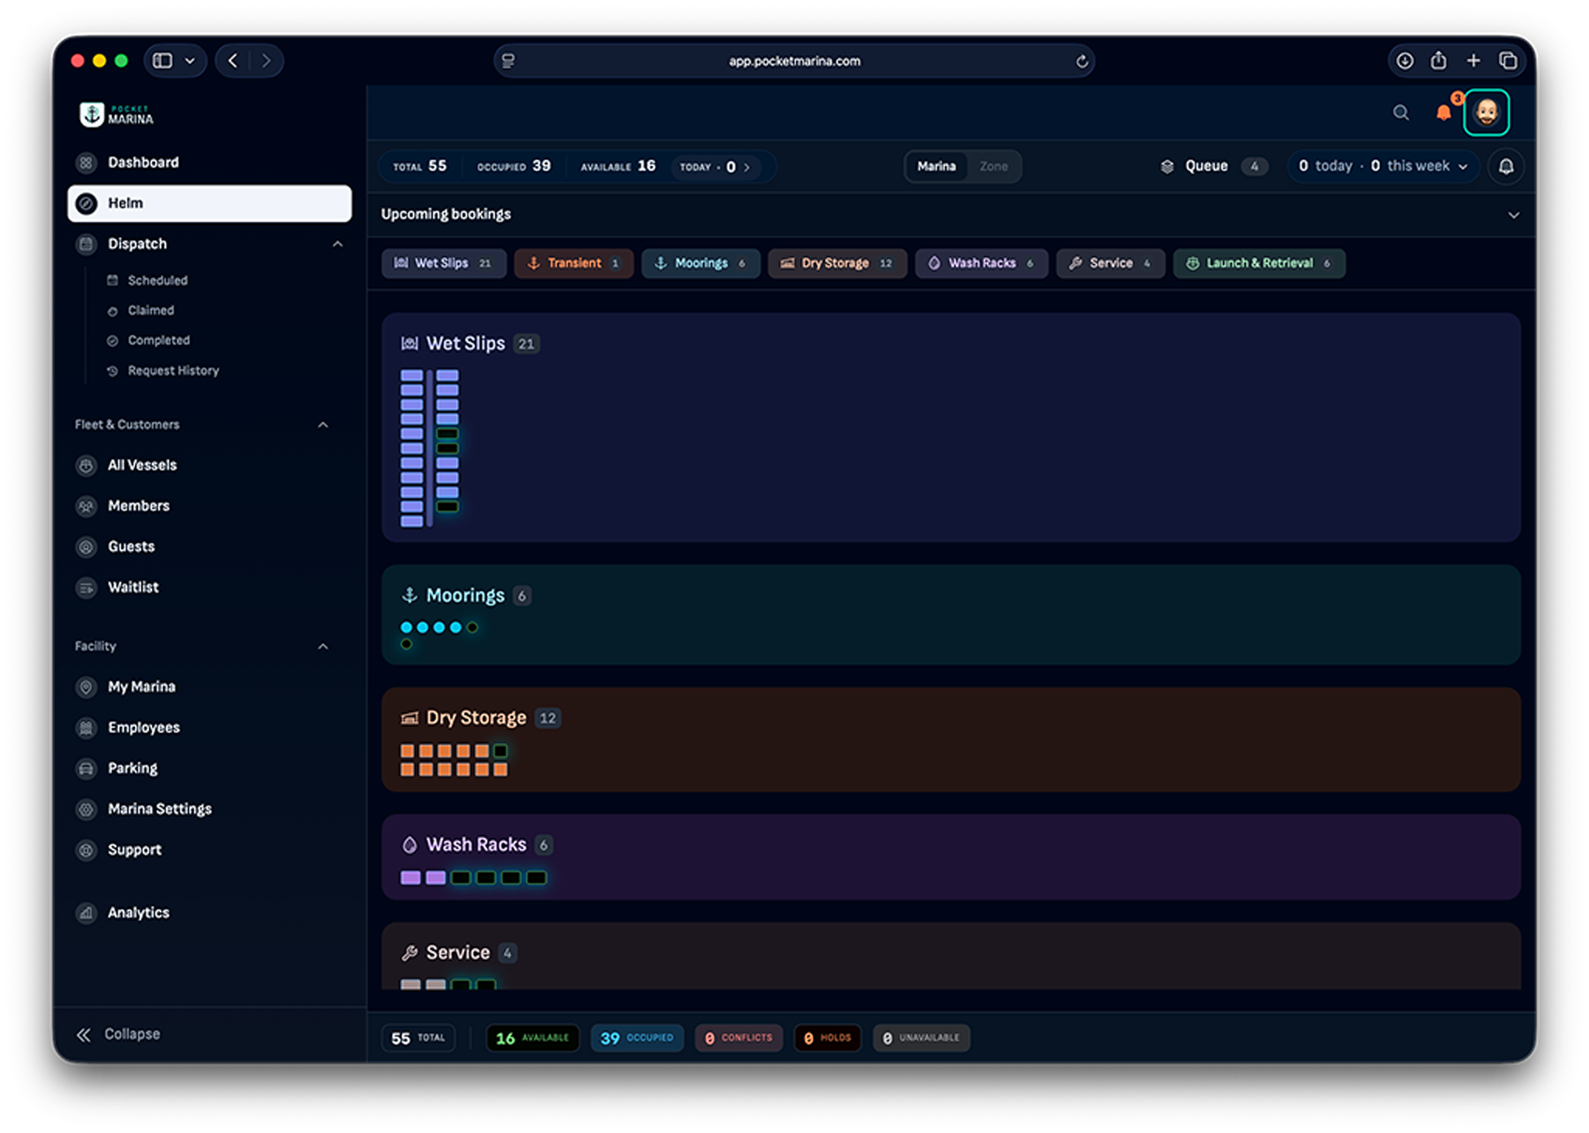Click the Support icon

[x=86, y=850]
